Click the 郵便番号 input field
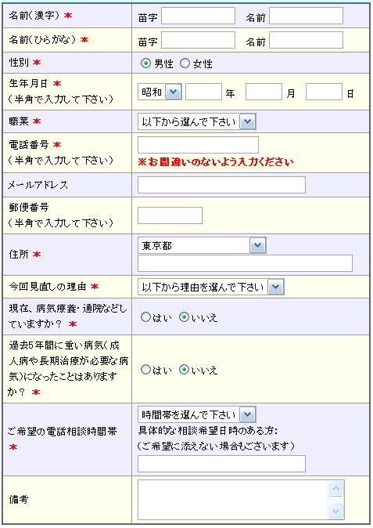Screen dimensions: 373x528 tap(170, 215)
